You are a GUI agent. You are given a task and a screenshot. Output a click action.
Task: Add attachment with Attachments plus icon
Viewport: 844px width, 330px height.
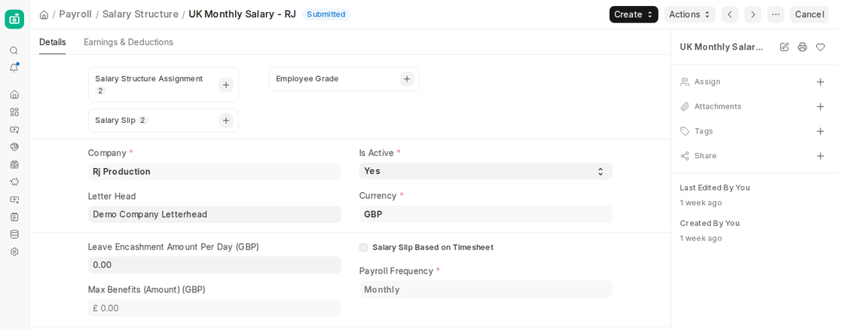coord(821,106)
